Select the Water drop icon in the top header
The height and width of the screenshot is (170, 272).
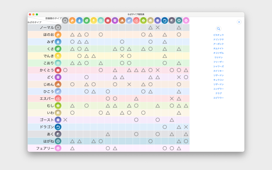[x=79, y=21]
